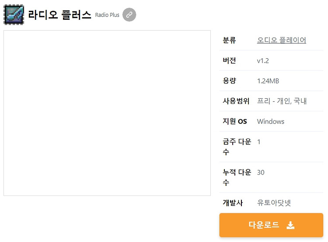Start download with the orange 다운로드 button

pos(271,225)
